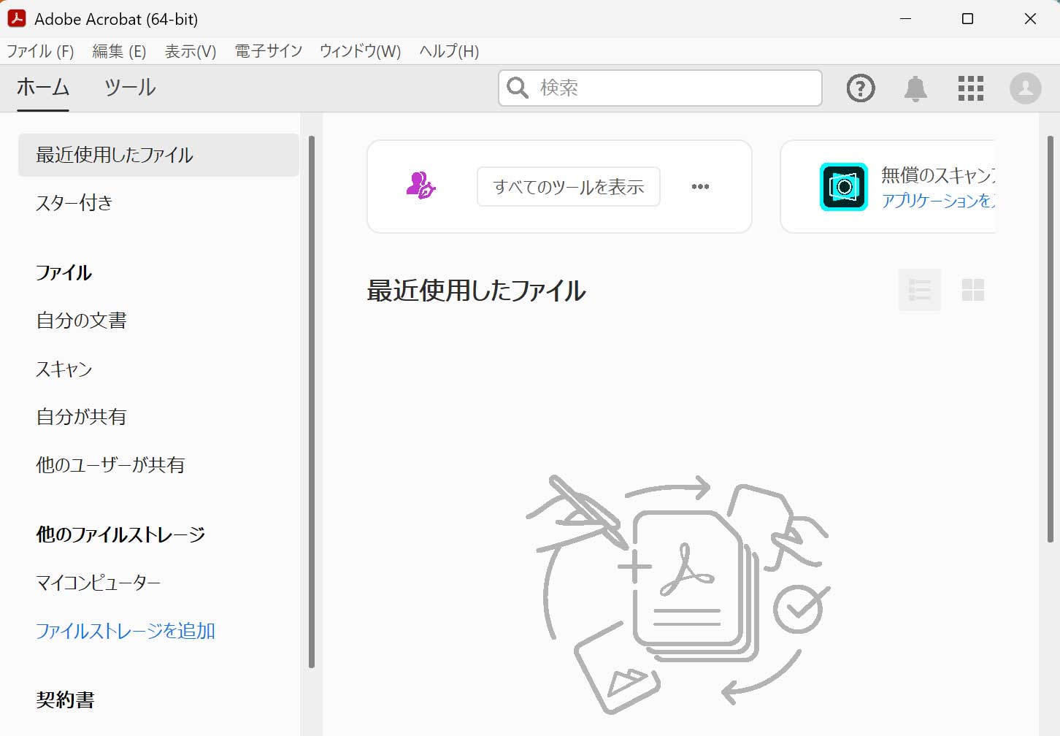Click the すべてのツールを表示 button
1060x736 pixels.
569,187
